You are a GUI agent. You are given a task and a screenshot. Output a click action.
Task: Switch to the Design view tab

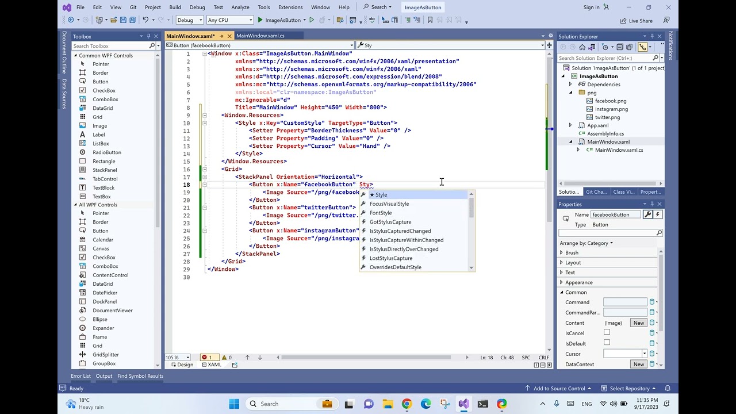(x=182, y=365)
